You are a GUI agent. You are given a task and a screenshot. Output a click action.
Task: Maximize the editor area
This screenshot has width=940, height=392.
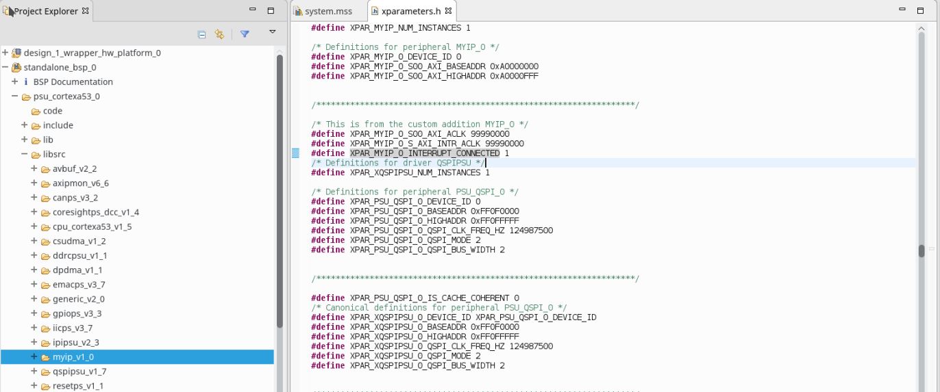tap(922, 10)
